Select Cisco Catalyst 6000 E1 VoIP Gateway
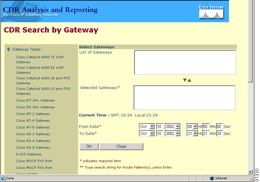The height and width of the screenshot is (182, 260). click(x=40, y=70)
